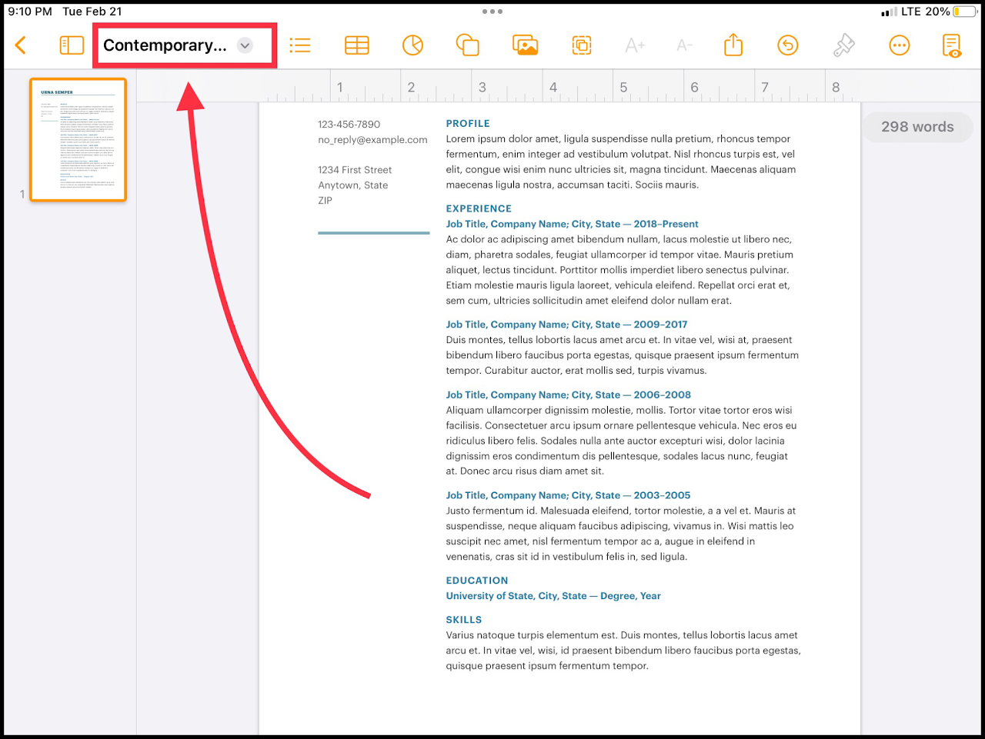This screenshot has width=985, height=739.
Task: Open the bulleted list options
Action: pyautogui.click(x=300, y=45)
